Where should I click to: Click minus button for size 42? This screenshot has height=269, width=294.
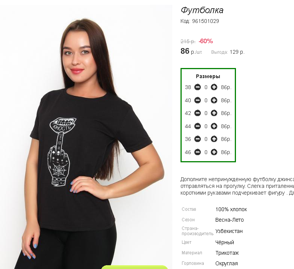[197, 113]
